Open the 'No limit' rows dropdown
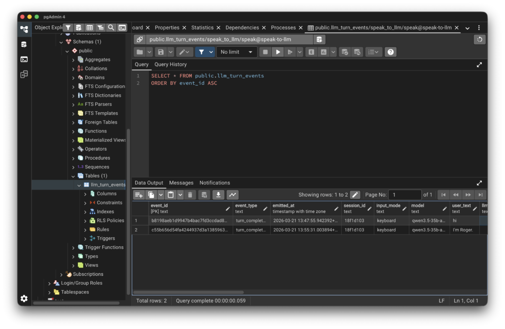Screen dimensions: 505x329 point(237,52)
